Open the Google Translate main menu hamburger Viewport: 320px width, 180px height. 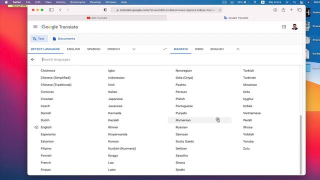coord(35,26)
